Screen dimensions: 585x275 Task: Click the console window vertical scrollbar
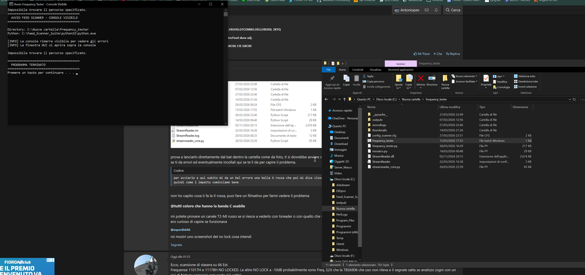coord(225,67)
